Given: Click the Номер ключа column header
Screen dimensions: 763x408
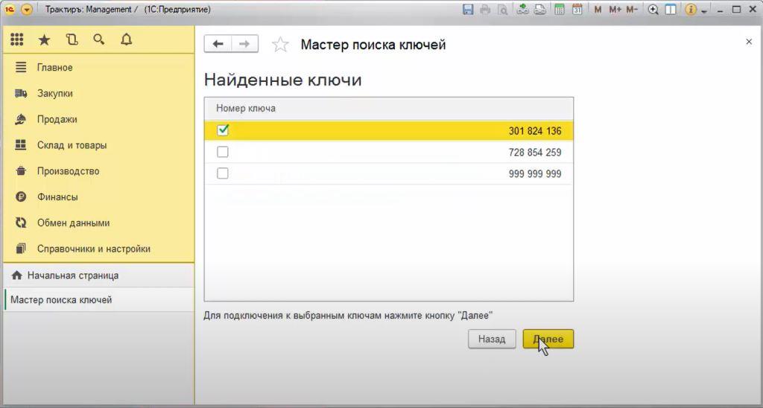Looking at the screenshot, I should 246,109.
